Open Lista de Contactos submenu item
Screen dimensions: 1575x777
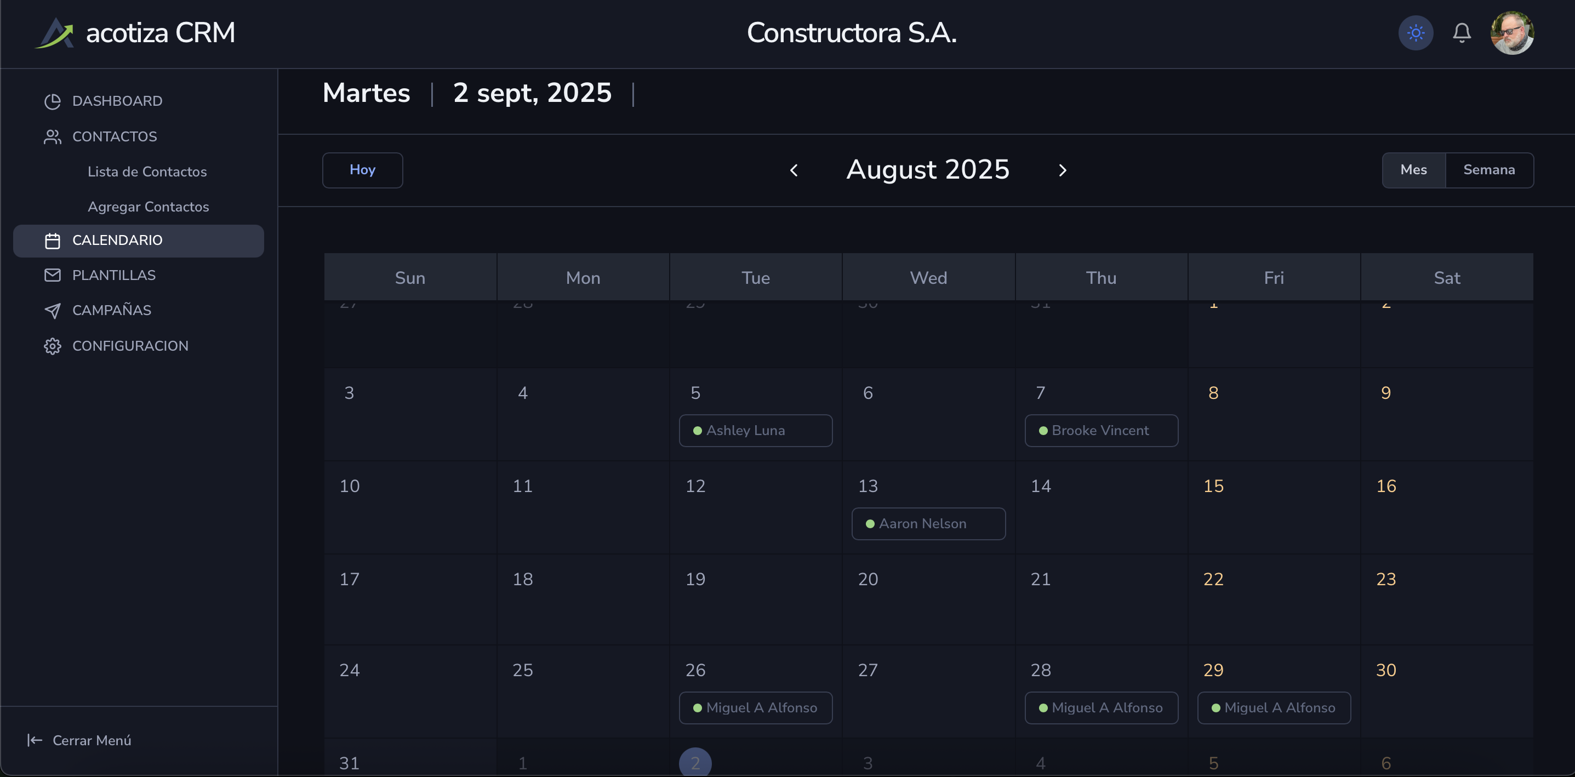coord(147,172)
